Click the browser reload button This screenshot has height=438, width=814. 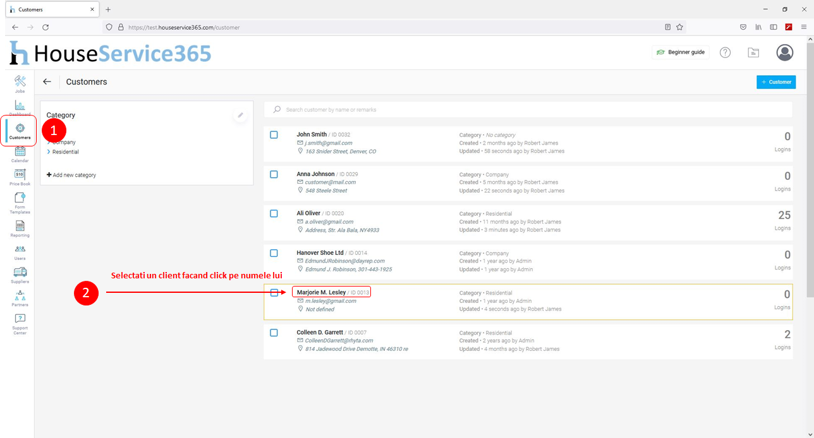point(46,27)
